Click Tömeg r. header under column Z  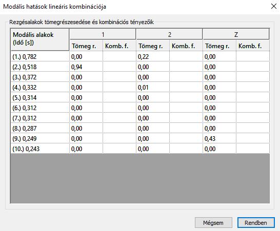219,46
